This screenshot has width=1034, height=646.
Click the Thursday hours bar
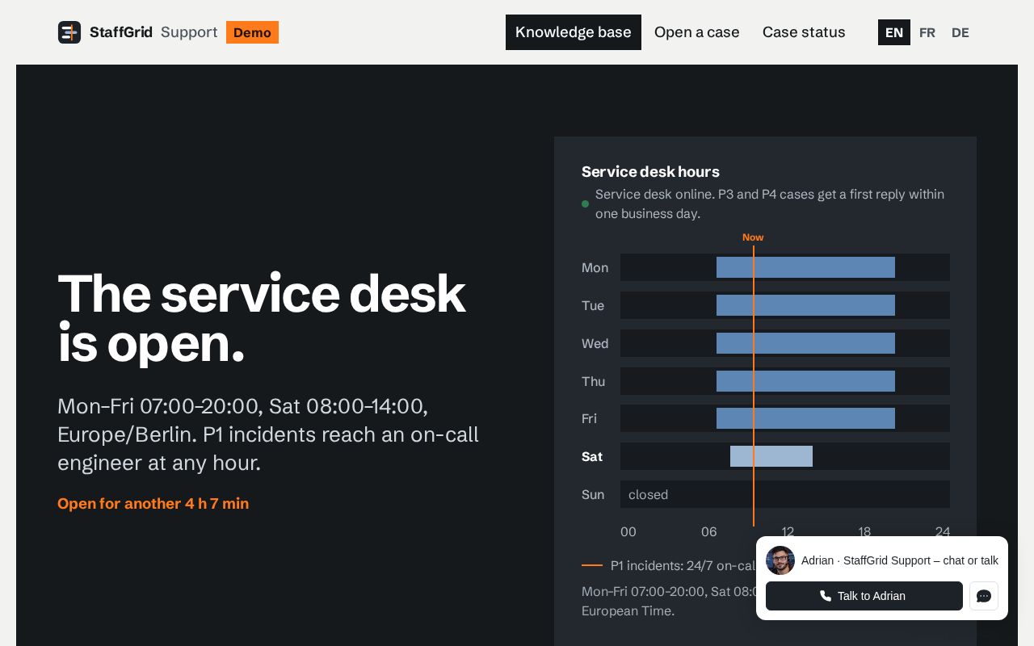pos(805,381)
